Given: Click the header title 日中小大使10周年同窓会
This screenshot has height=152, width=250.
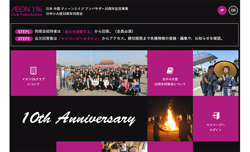Looking at the screenshot, I should click(65, 14).
